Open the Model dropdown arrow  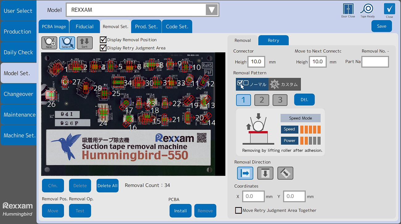[212, 10]
